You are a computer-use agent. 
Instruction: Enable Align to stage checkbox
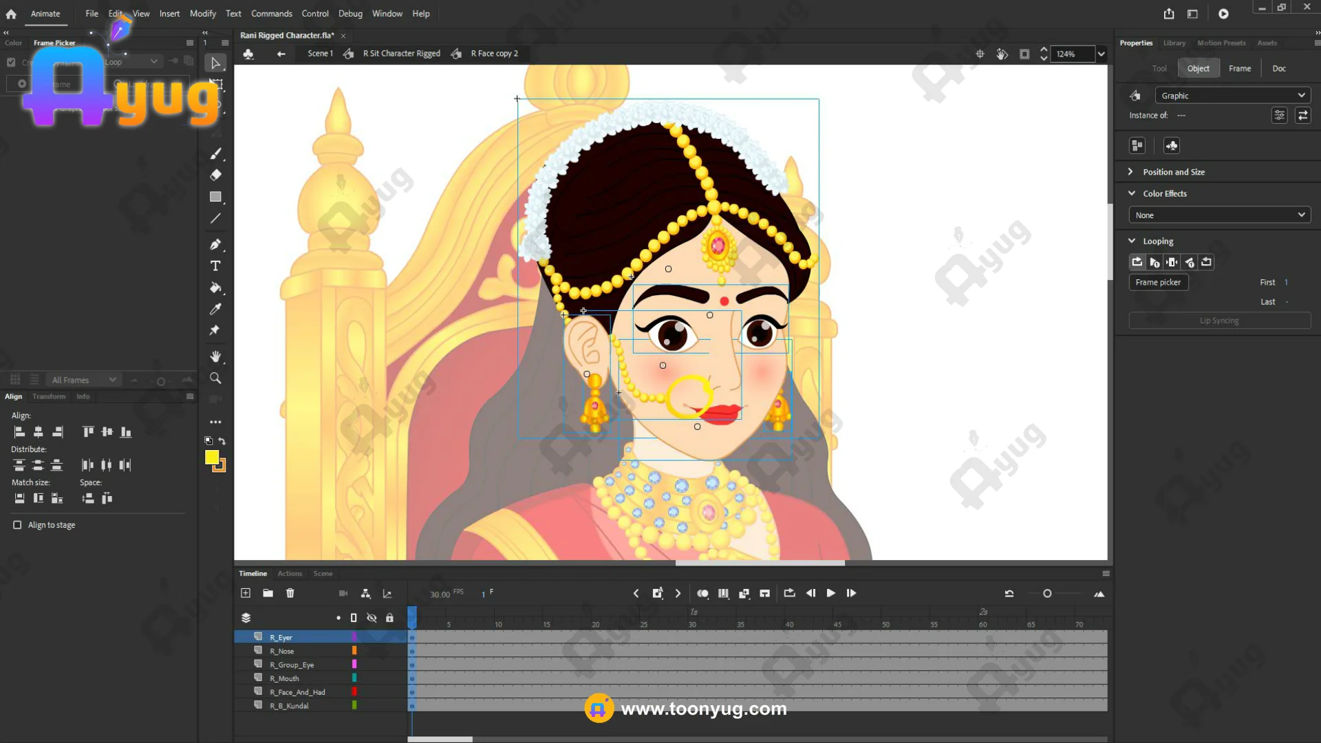(17, 525)
